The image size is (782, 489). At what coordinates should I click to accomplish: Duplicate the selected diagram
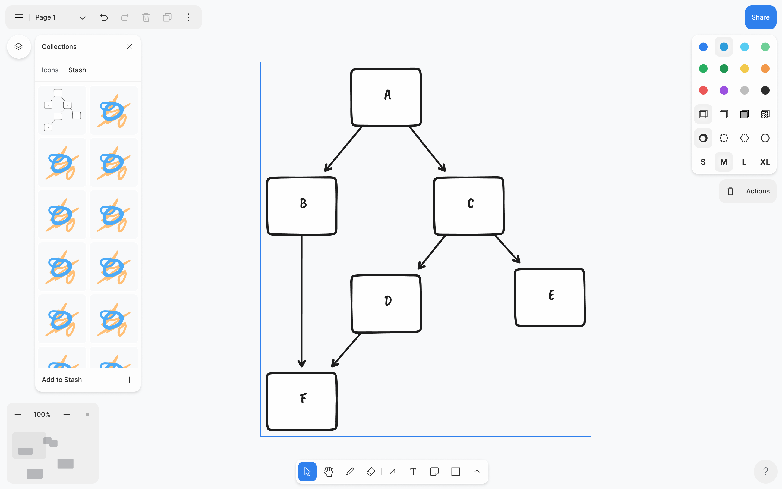[167, 17]
